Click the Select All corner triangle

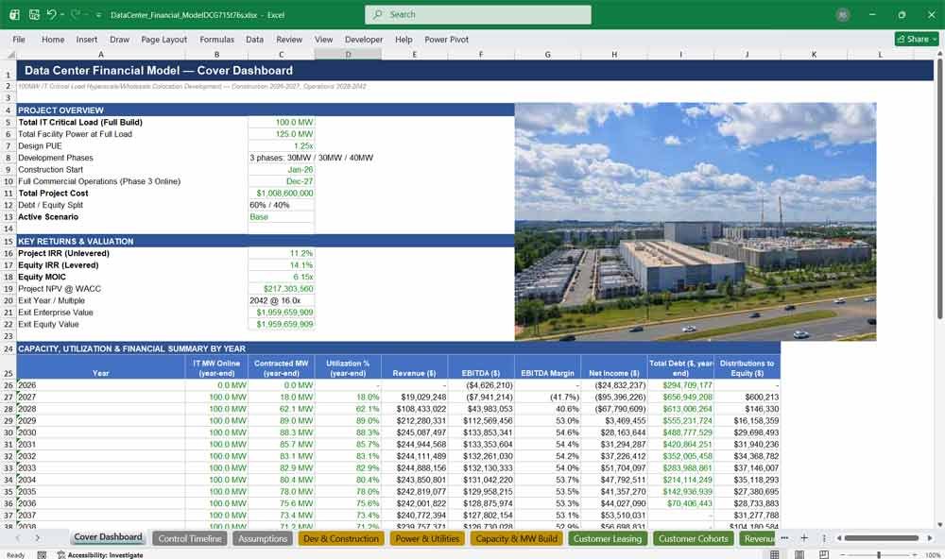[10, 54]
